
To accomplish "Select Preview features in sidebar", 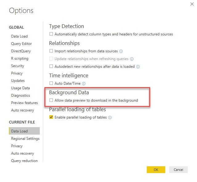I will coord(24,103).
